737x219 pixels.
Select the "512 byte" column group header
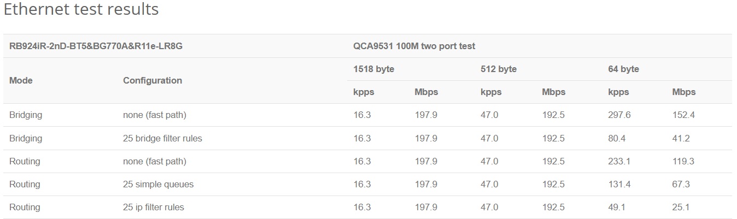[499, 69]
